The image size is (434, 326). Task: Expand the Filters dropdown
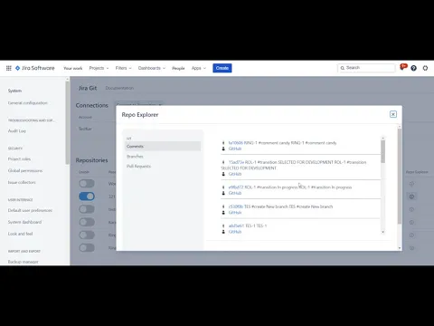124,68
